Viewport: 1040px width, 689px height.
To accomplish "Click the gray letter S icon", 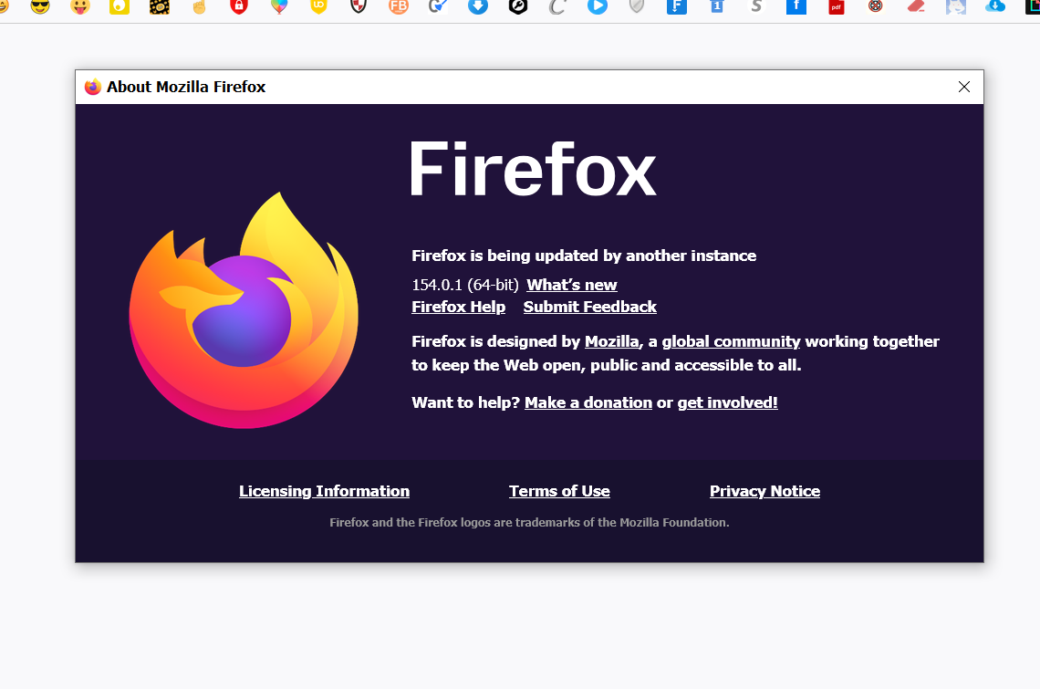I will click(x=756, y=6).
